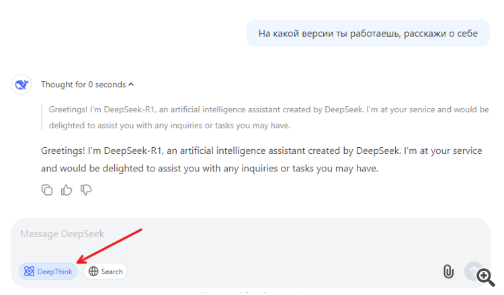The width and height of the screenshot is (504, 295).
Task: Click the magnifier zoom-in icon
Action: tap(485, 278)
